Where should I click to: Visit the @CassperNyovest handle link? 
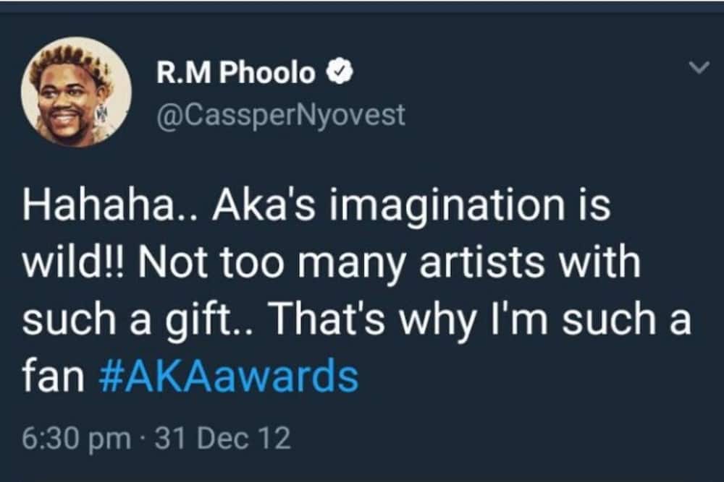pyautogui.click(x=281, y=115)
